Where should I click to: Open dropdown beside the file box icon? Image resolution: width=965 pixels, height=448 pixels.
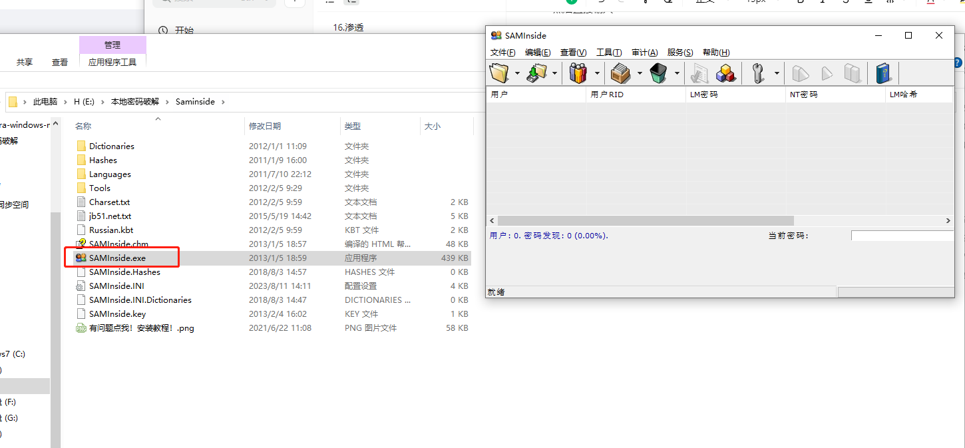point(639,73)
